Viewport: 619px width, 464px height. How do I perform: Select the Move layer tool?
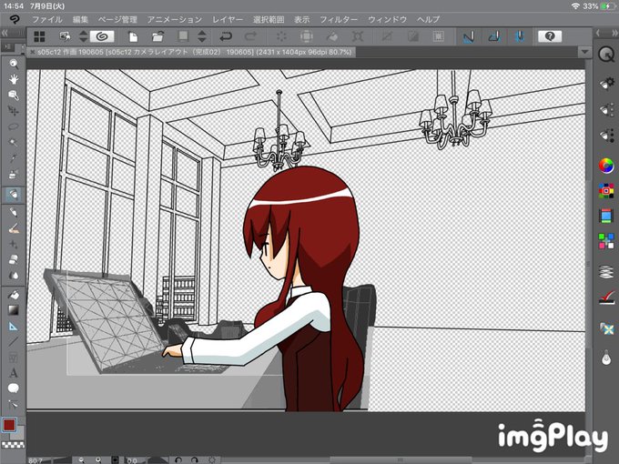14,111
